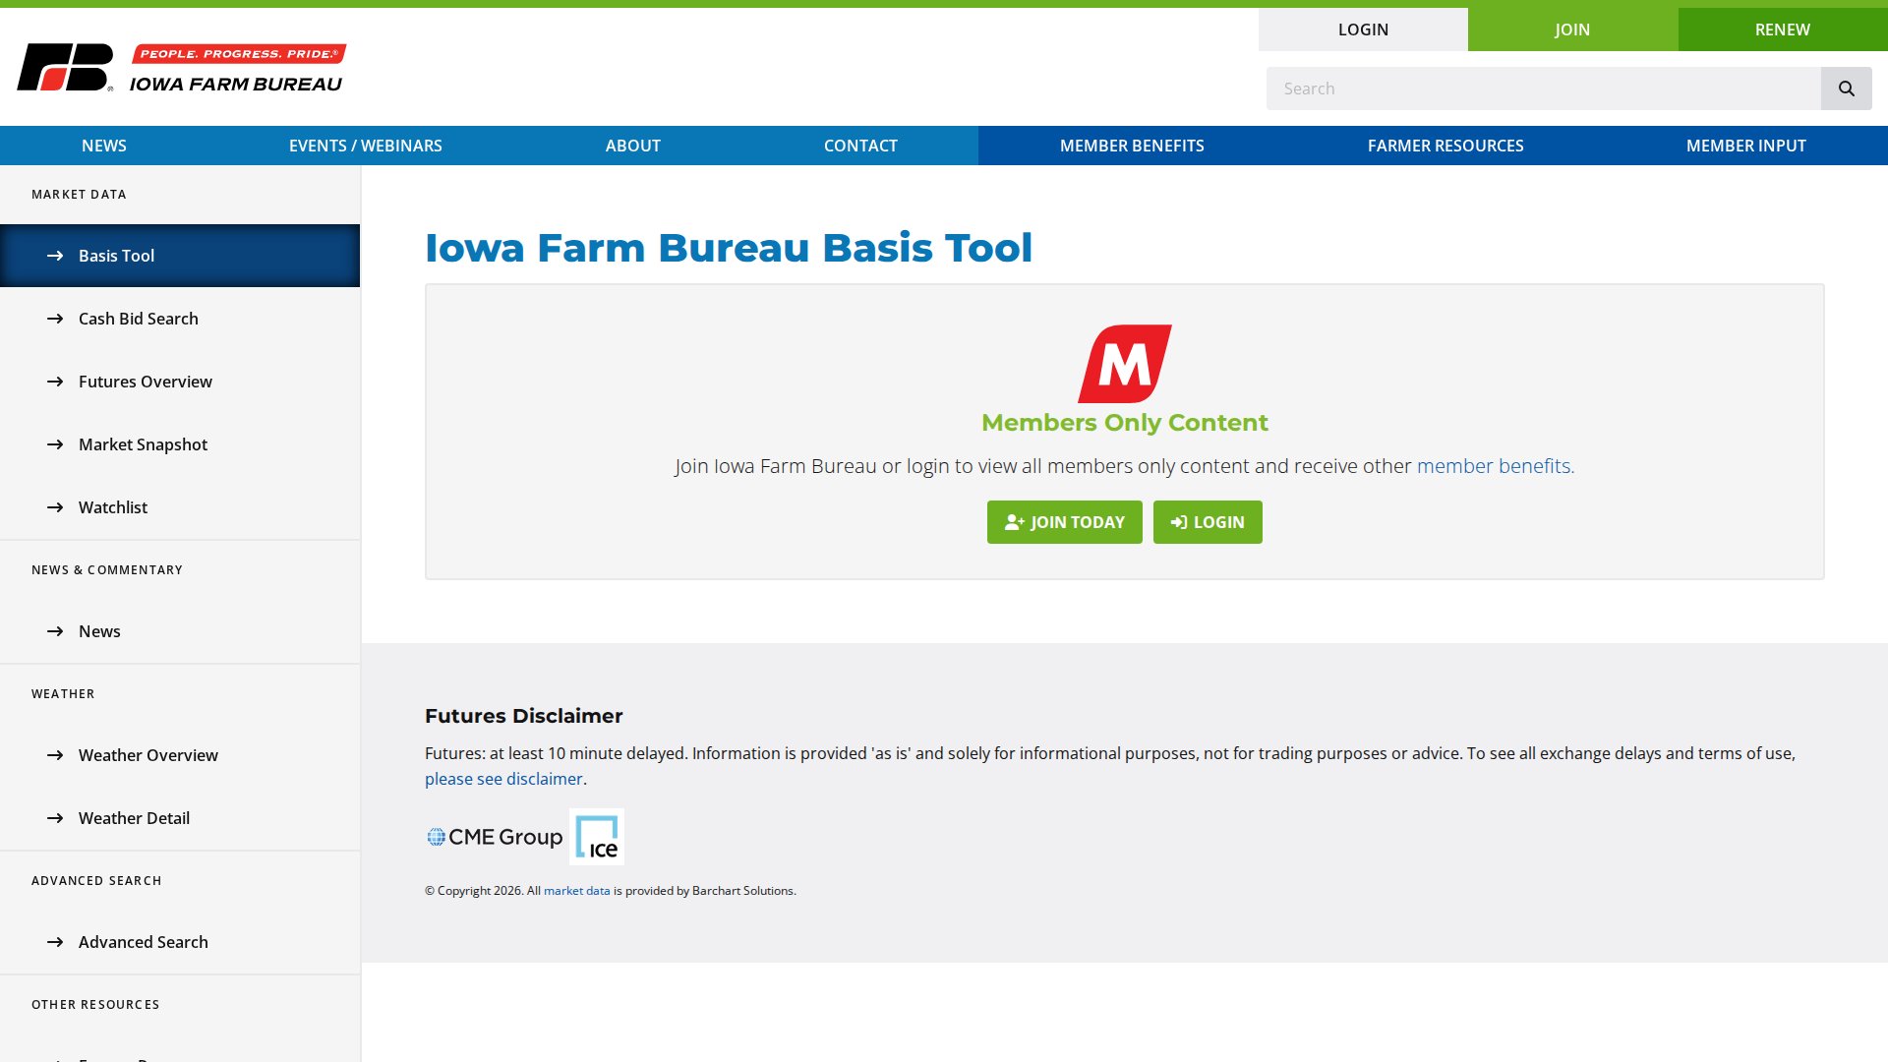Click the sign-in icon on LOGIN button
1888x1062 pixels.
coord(1178,522)
